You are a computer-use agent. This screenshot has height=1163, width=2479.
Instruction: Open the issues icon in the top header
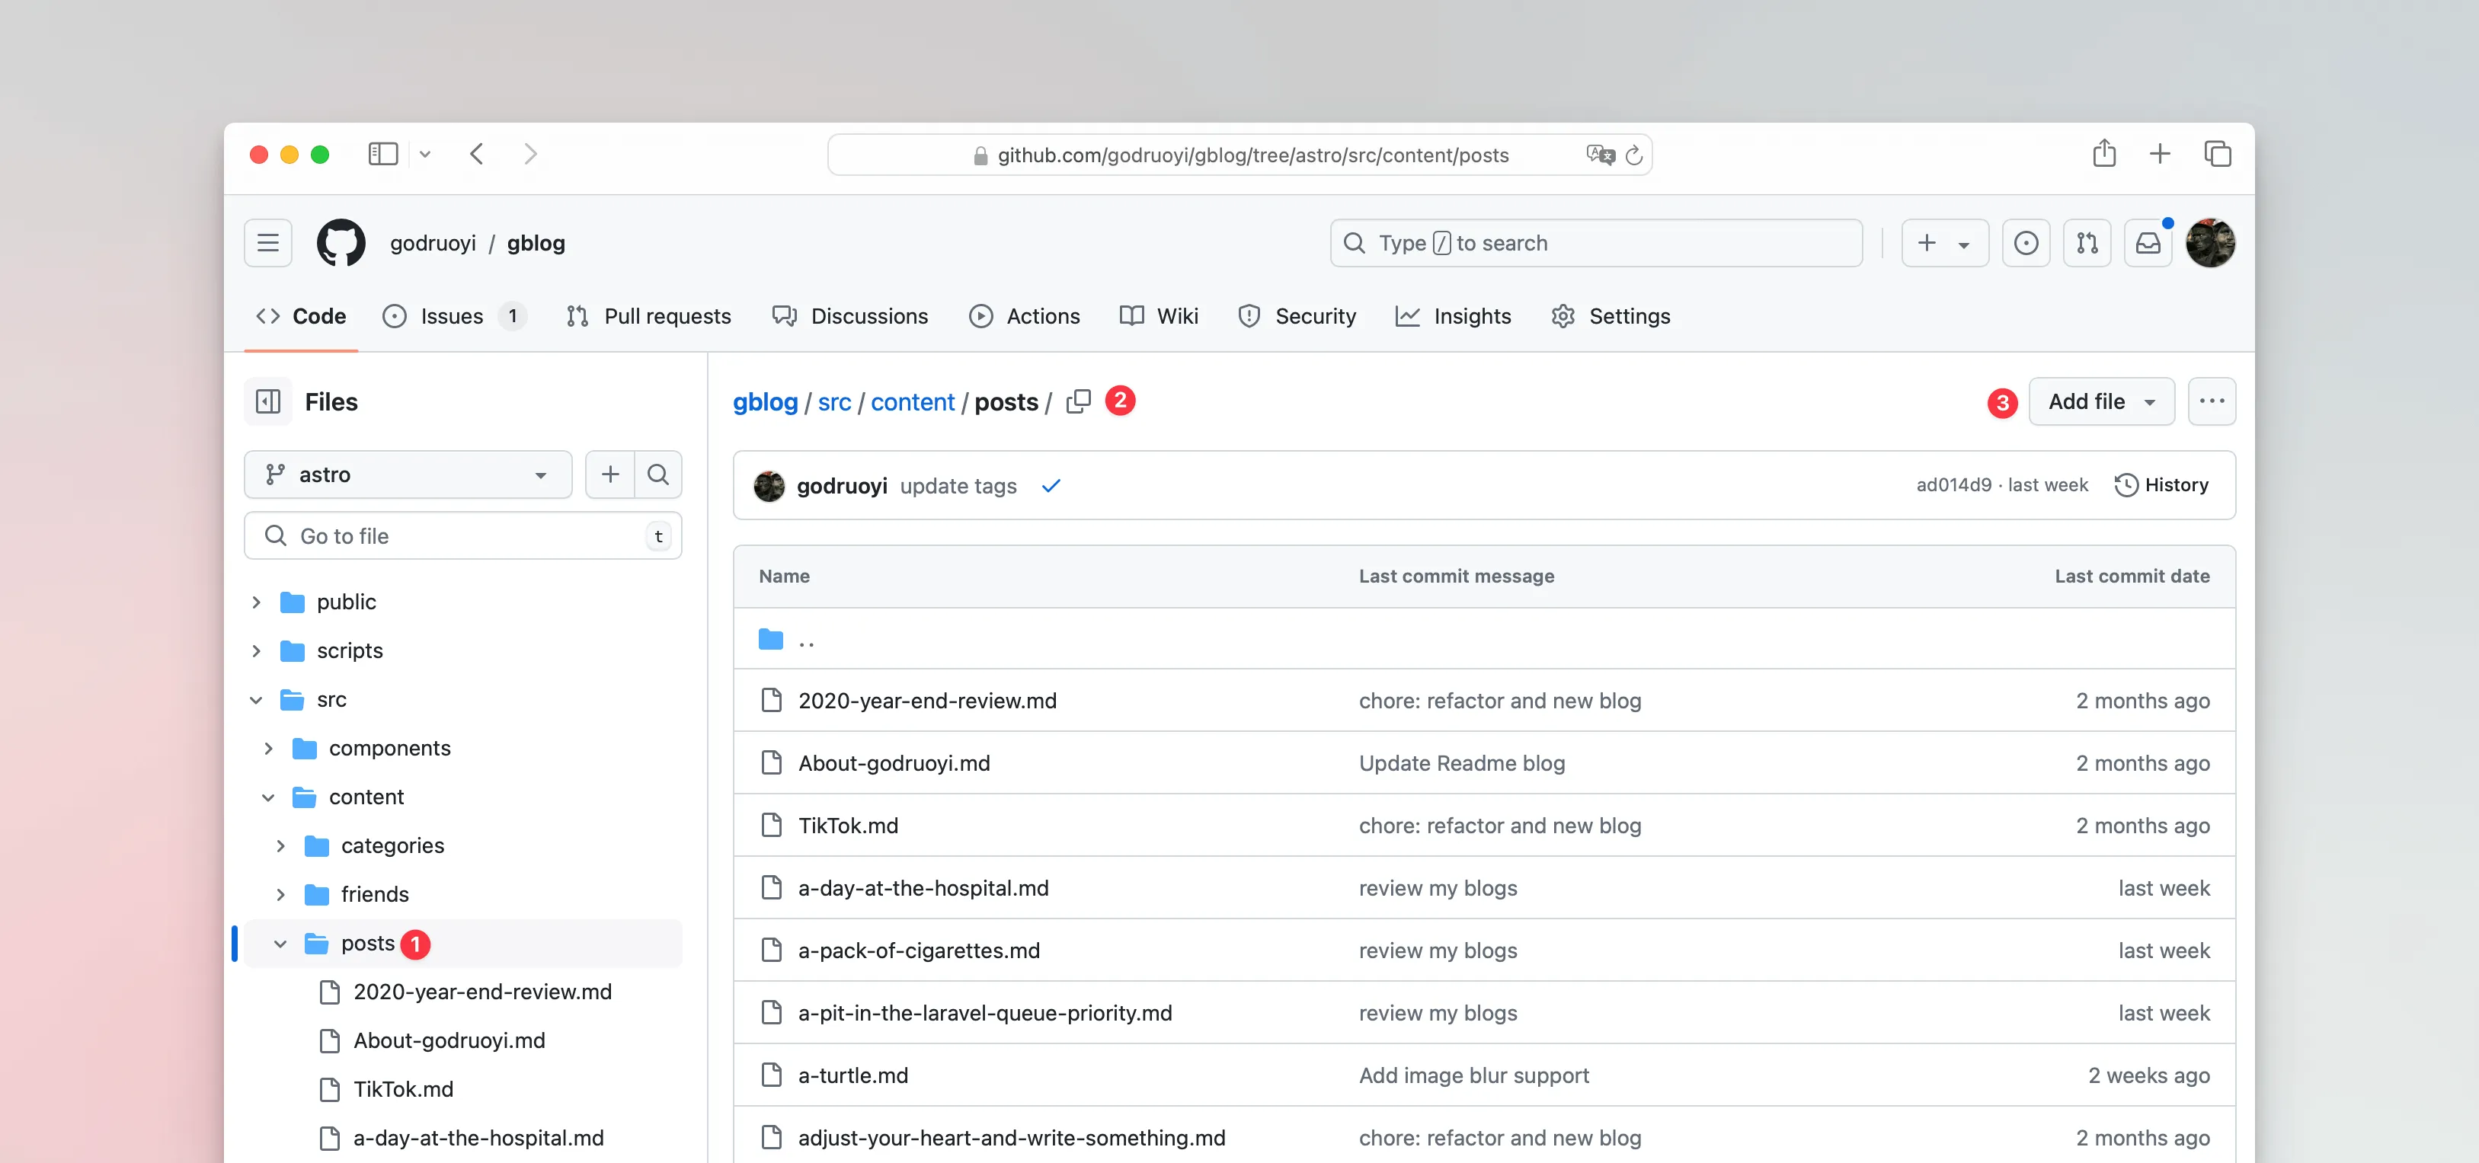point(2025,244)
